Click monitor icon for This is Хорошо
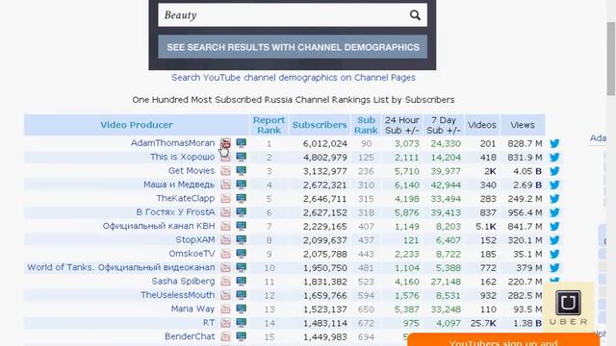The image size is (616, 346). (x=242, y=157)
